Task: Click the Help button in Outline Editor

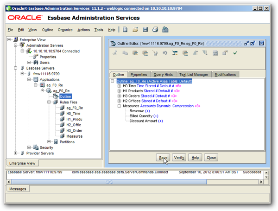Action: point(195,158)
